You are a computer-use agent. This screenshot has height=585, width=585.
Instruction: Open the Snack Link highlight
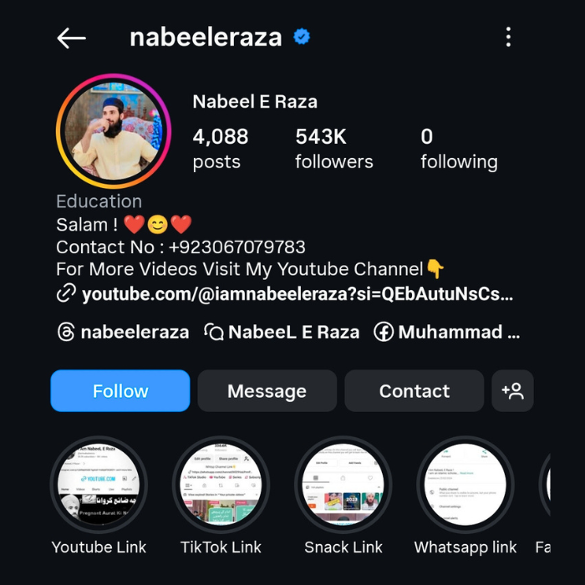point(343,484)
